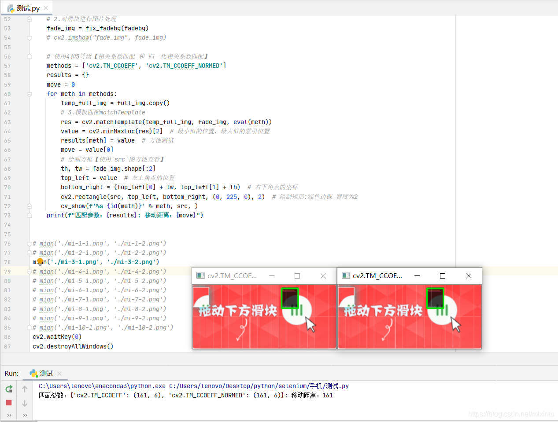The width and height of the screenshot is (558, 422).
Task: Minimize the left cv2.TM_CCOEFF window
Action: click(272, 276)
